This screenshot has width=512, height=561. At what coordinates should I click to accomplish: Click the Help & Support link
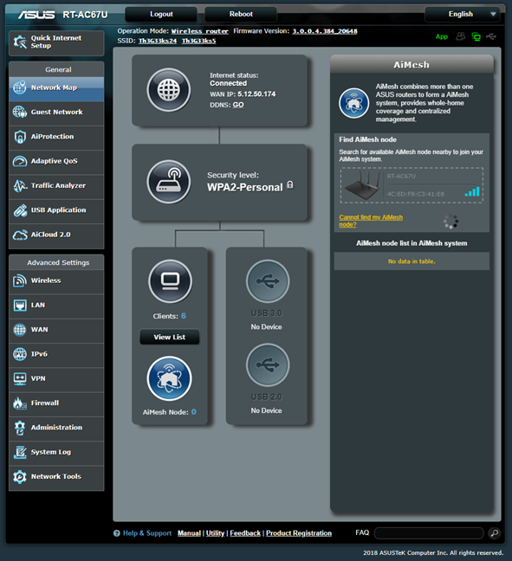coord(147,533)
